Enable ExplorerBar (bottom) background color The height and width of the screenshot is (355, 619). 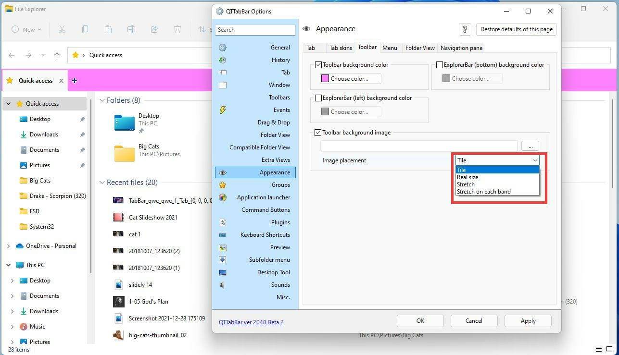pyautogui.click(x=440, y=64)
